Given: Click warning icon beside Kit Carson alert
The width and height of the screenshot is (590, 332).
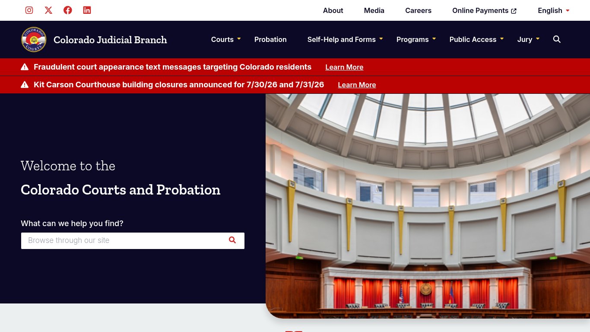Looking at the screenshot, I should pyautogui.click(x=25, y=85).
